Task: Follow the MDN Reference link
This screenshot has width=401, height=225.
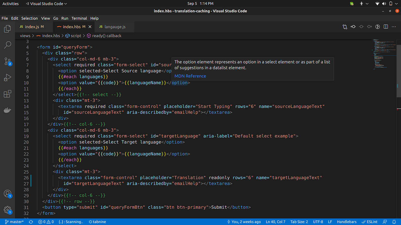Action: [x=190, y=76]
